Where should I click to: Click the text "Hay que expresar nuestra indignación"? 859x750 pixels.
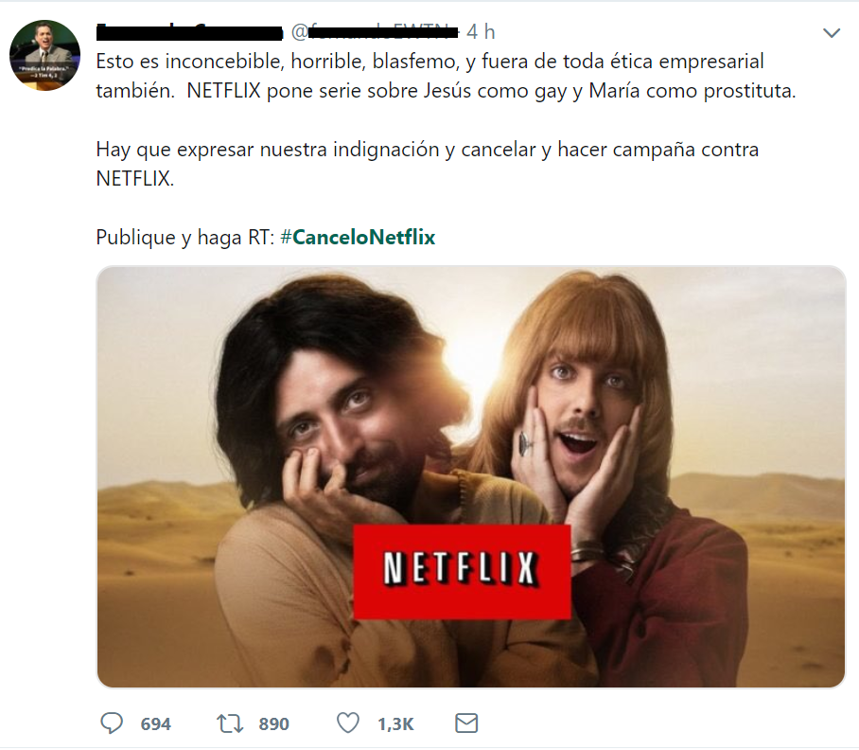[268, 150]
